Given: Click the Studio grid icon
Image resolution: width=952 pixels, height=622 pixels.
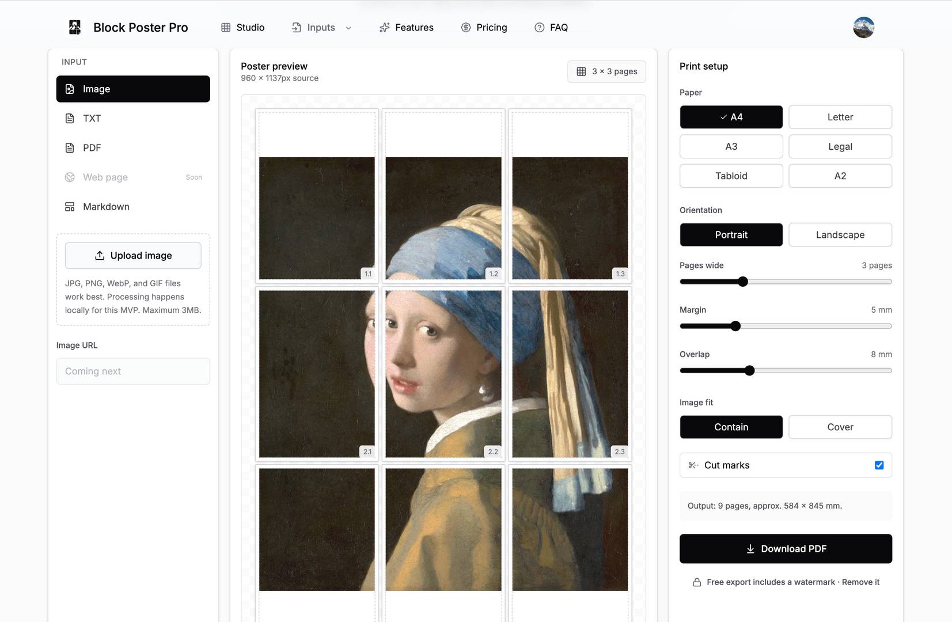Looking at the screenshot, I should [226, 27].
